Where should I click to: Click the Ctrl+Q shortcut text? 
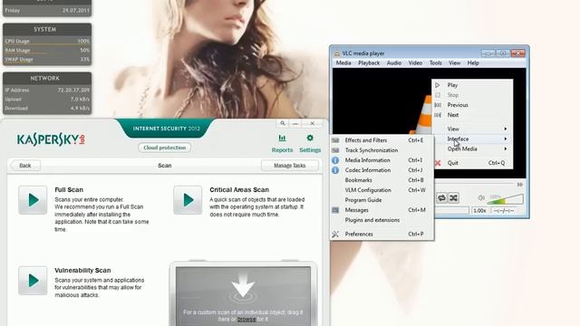[x=497, y=163]
